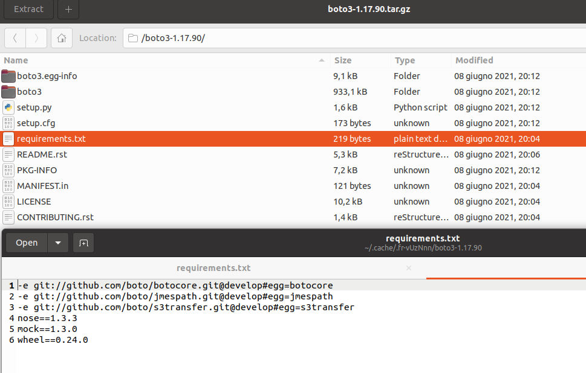Click the 219 bytes size cell

click(352, 139)
